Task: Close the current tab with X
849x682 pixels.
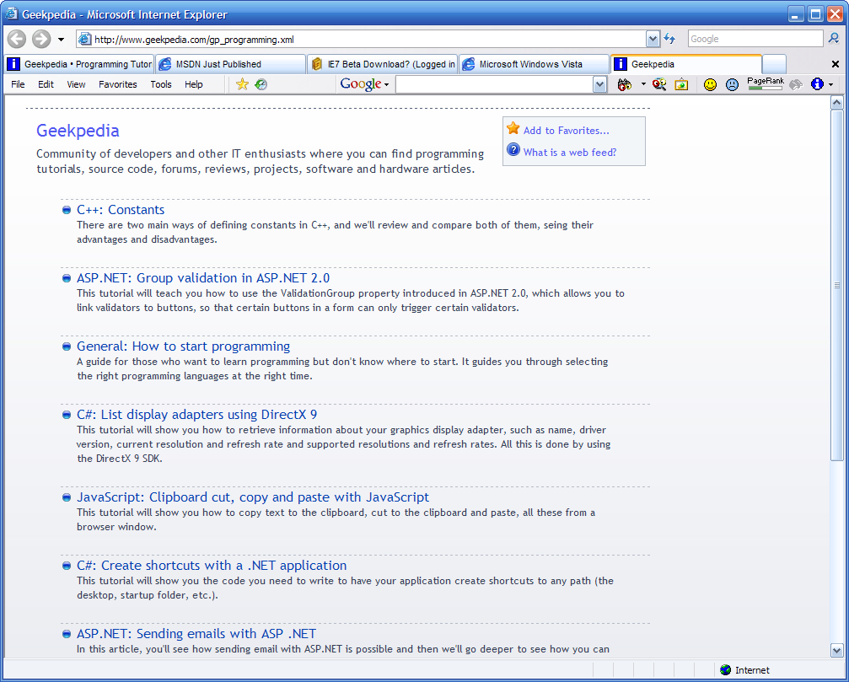Action: pyautogui.click(x=836, y=64)
